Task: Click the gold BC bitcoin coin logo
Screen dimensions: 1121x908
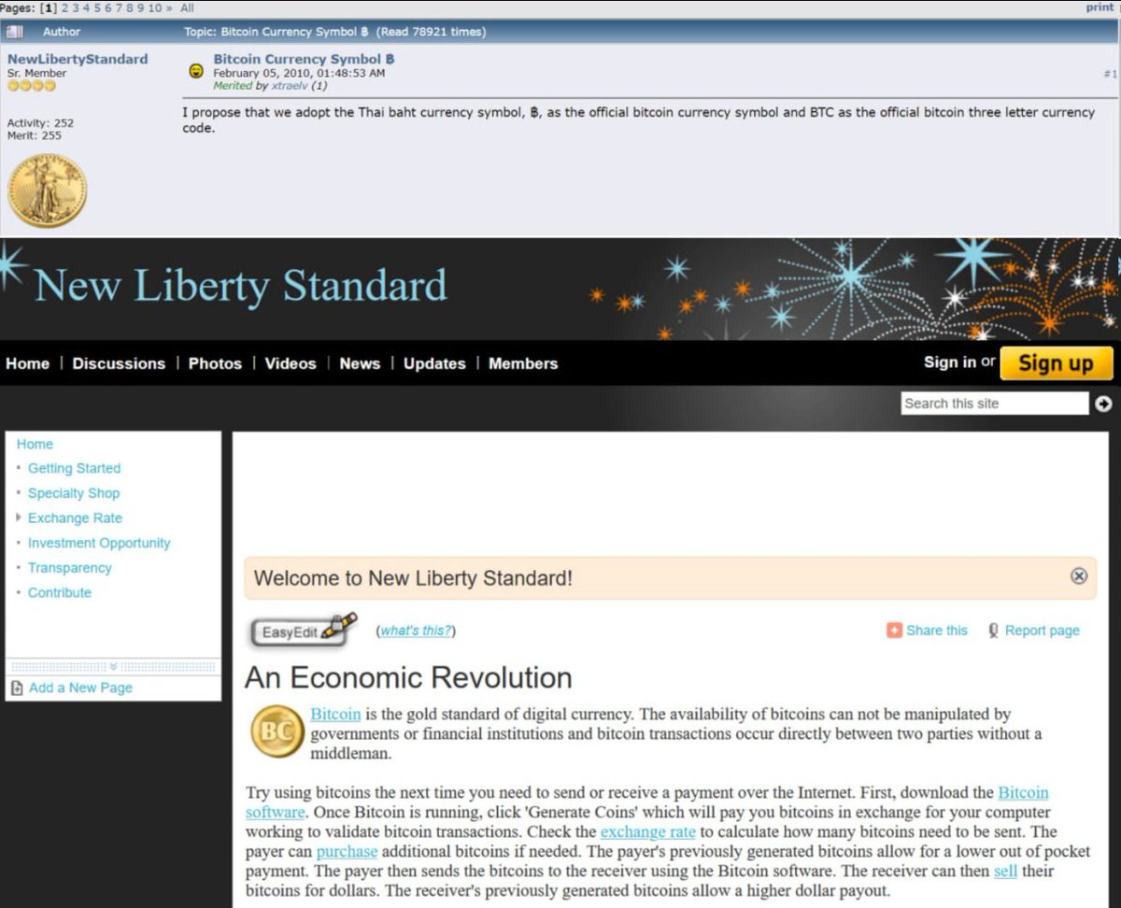Action: click(277, 731)
